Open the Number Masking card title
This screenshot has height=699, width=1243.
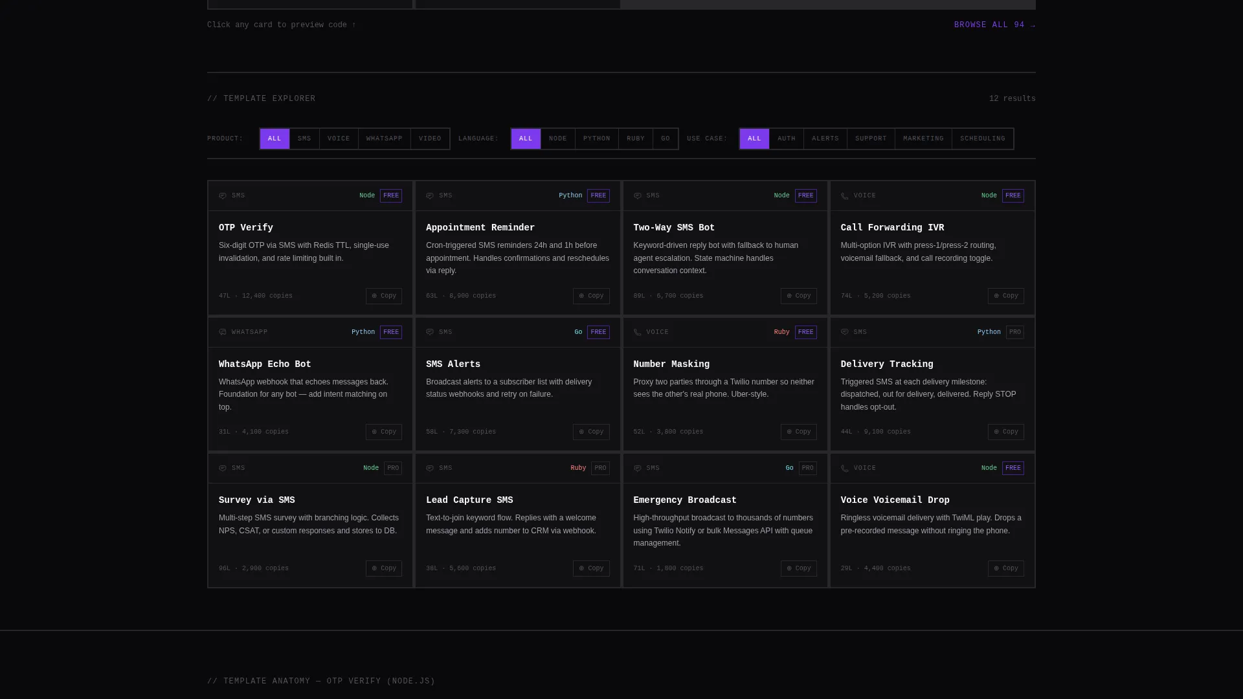pos(671,364)
